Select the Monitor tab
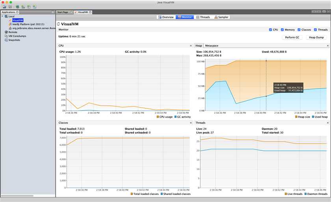The image size is (331, 202). [185, 17]
